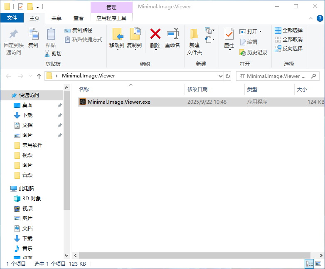Switch to large icons view in status bar
This screenshot has width=325, height=269.
(x=318, y=264)
